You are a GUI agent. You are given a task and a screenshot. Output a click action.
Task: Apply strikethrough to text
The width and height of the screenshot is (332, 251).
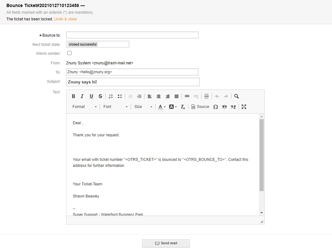point(100,96)
